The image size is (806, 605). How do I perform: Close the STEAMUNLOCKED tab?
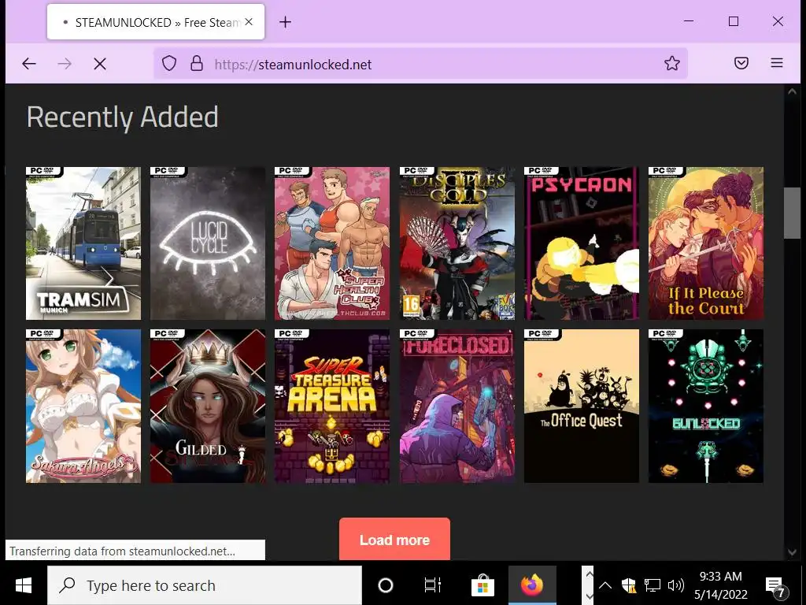pyautogui.click(x=249, y=22)
